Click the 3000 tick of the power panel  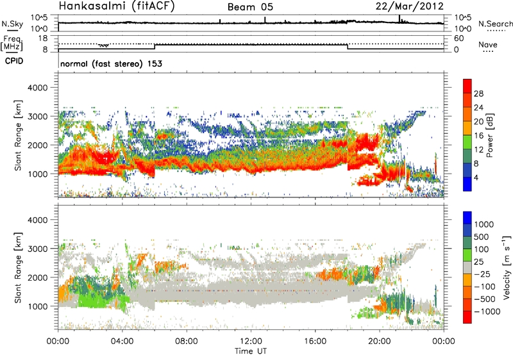38,117
